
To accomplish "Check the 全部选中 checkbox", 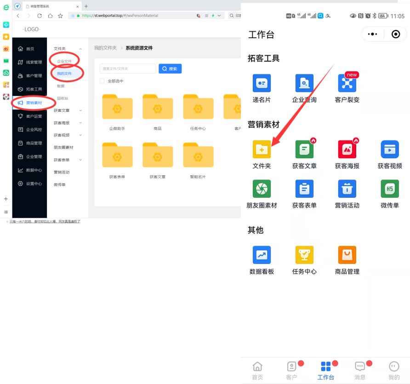I will pyautogui.click(x=102, y=81).
